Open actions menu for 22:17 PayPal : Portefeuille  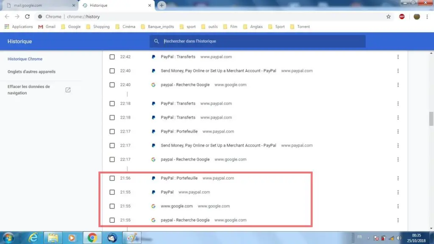398,131
